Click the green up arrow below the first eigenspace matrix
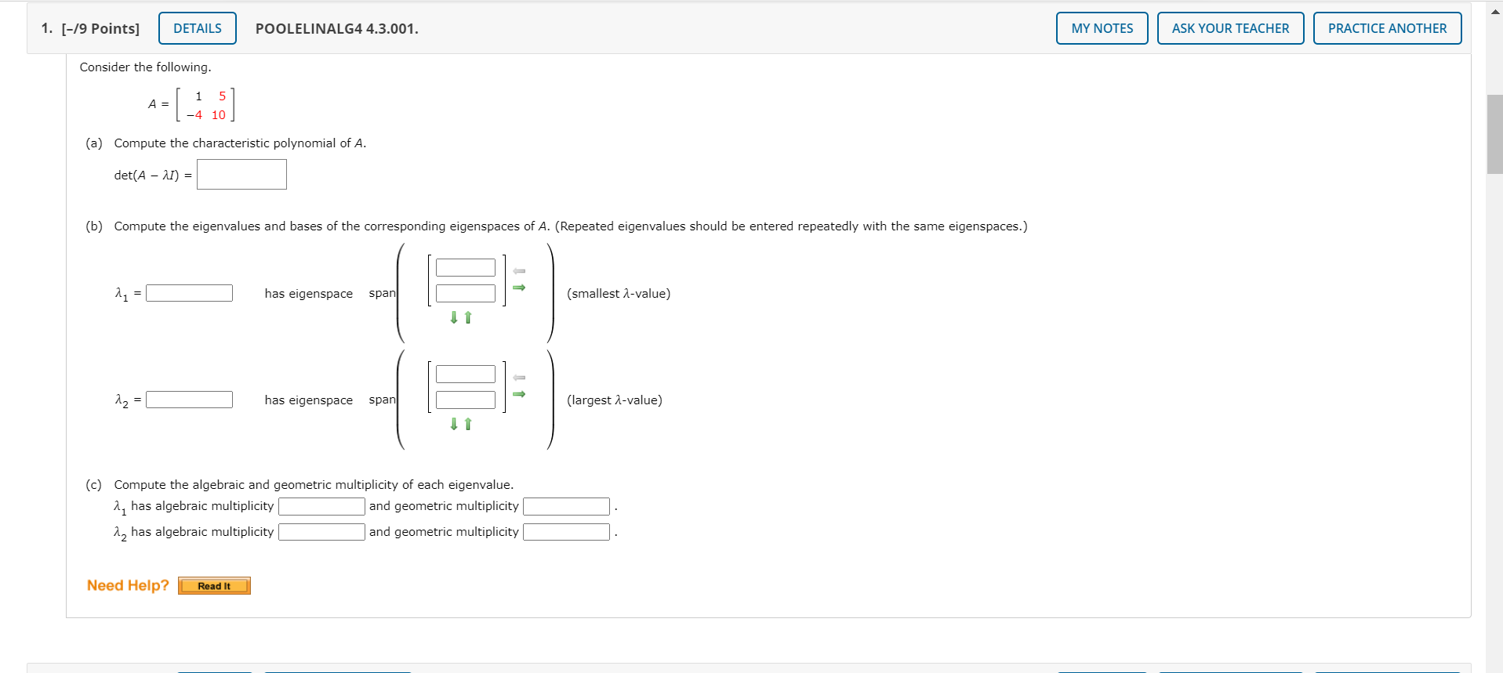The height and width of the screenshot is (673, 1503). tap(468, 317)
